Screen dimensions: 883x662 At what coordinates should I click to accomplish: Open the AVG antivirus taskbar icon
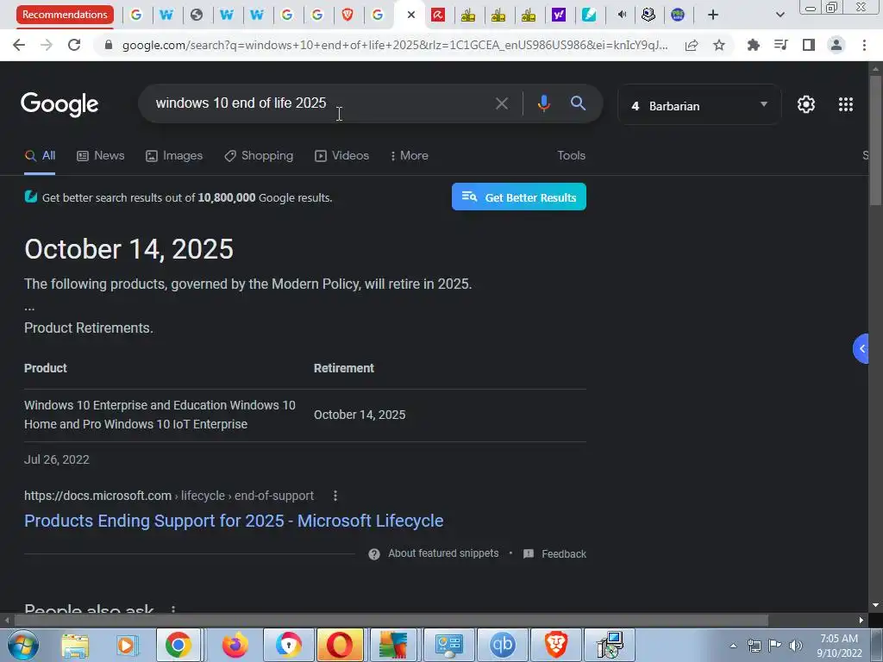coord(393,645)
